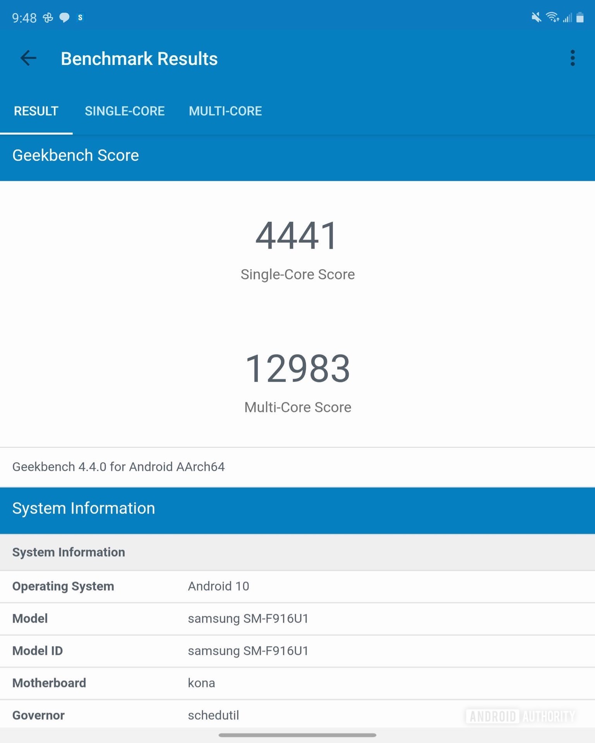This screenshot has height=743, width=595.
Task: Tap the battery status icon
Action: (x=580, y=17)
